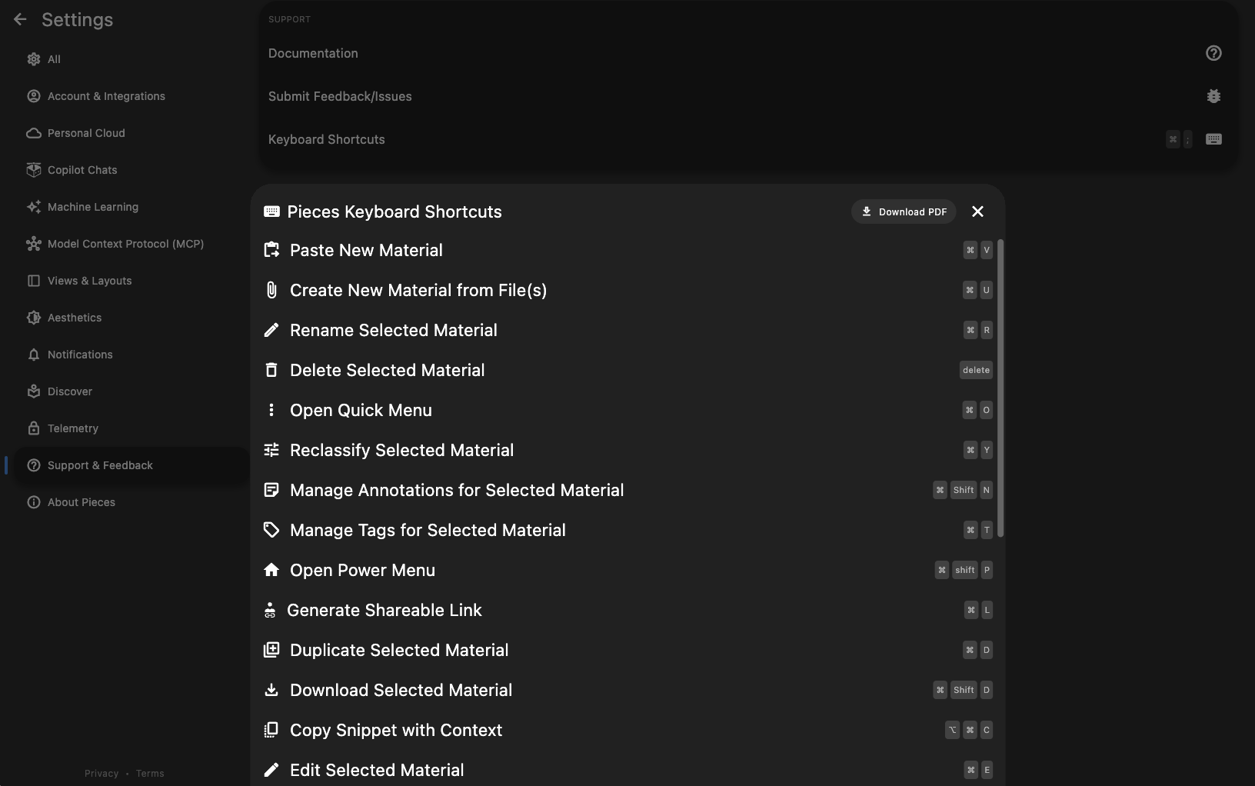Click the Manage Annotations note icon

click(x=271, y=490)
